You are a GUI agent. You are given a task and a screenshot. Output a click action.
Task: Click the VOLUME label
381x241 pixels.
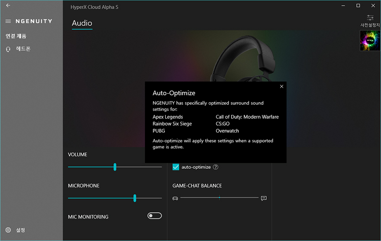77,155
